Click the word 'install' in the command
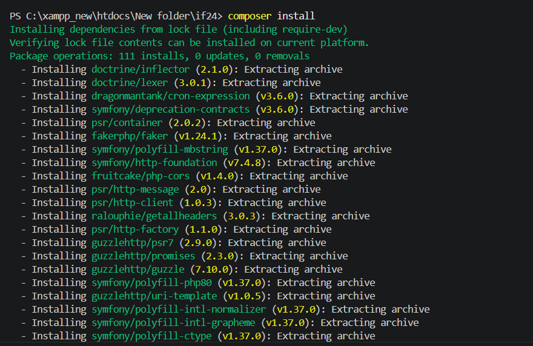 [296, 16]
